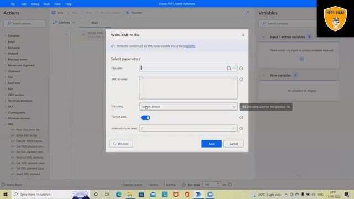Select the Get XML element attribute action
Image resolution: width=354 pixels, height=199 pixels.
click(x=28, y=146)
